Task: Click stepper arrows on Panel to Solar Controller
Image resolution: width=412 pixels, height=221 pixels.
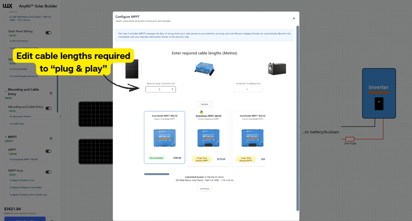Action: 172,89
